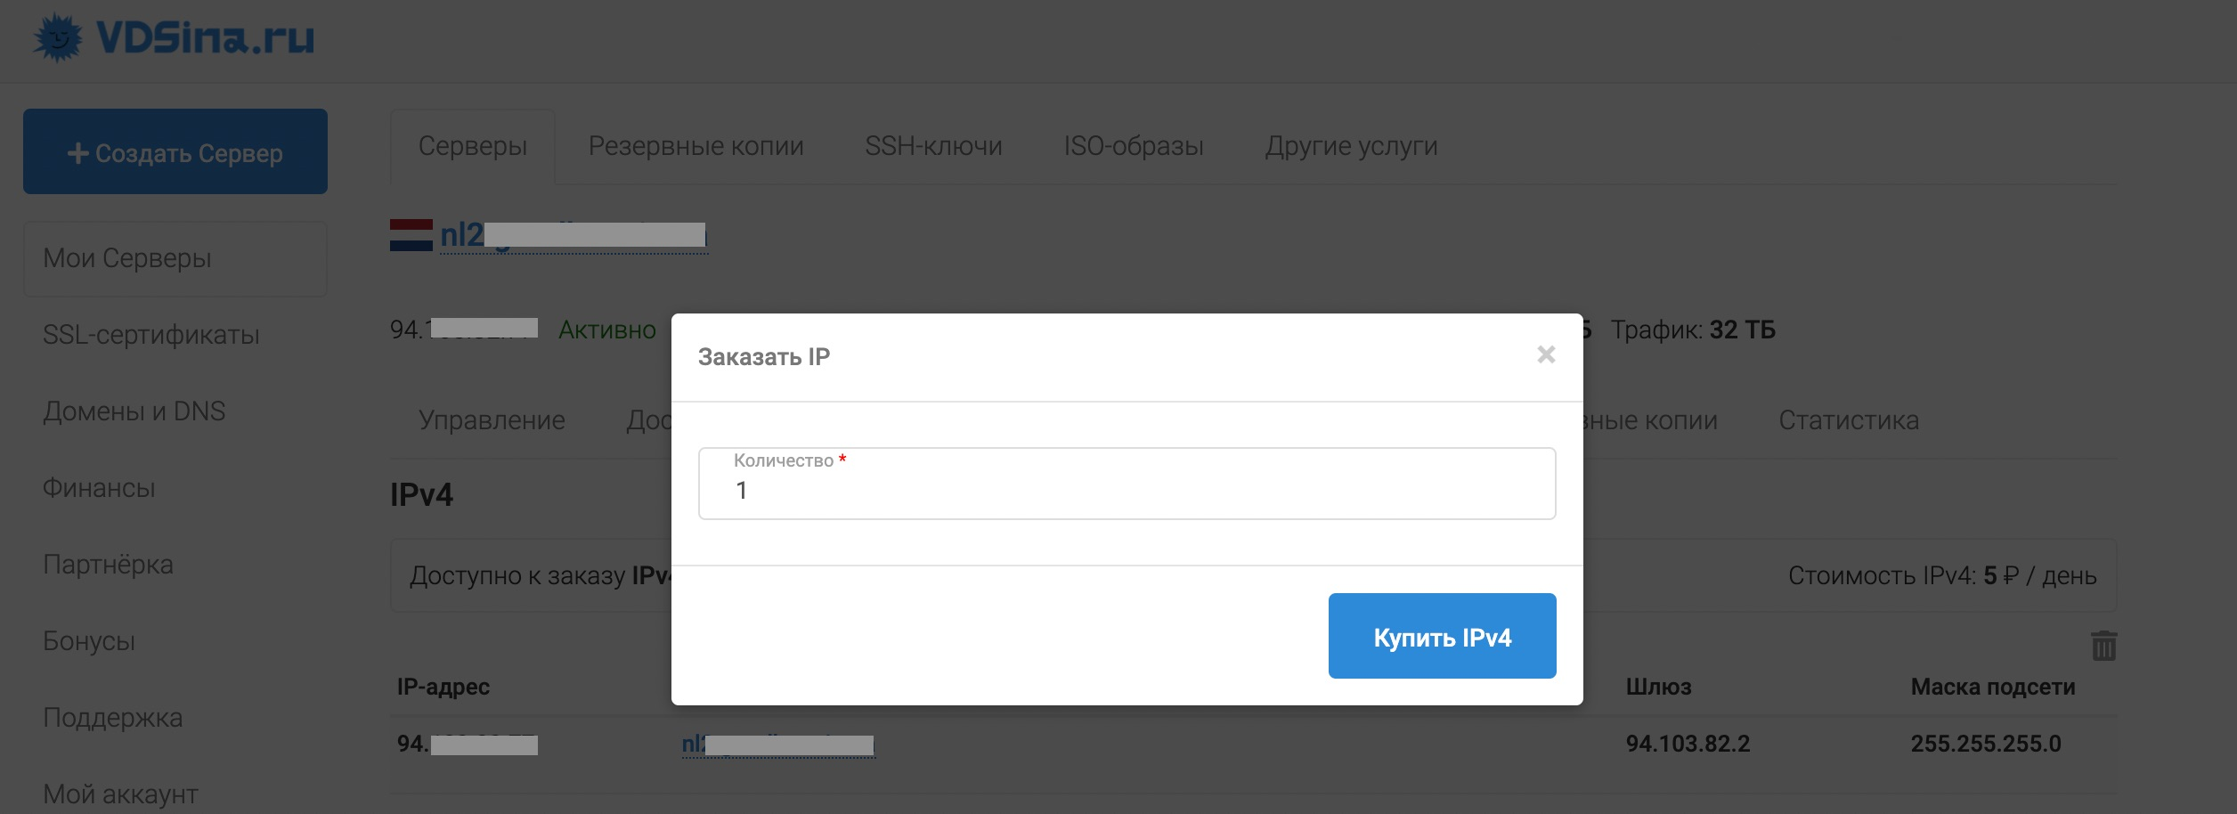Click Стоимость IPv4: 5 ₽ / день text
Viewport: 2237px width, 814px height.
tap(1942, 576)
